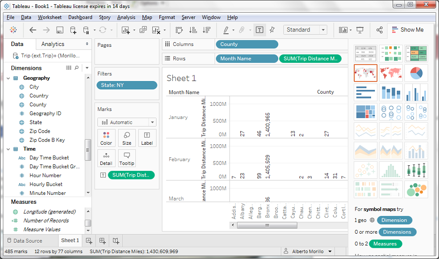Image resolution: width=439 pixels, height=259 pixels.
Task: Open the user Alberto Morillo dropdown
Action: (x=330, y=252)
